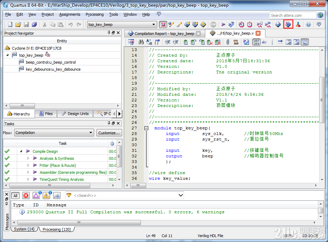This screenshot has height=242, width=328.
Task: Close the Compilation Report tab
Action: click(x=198, y=34)
